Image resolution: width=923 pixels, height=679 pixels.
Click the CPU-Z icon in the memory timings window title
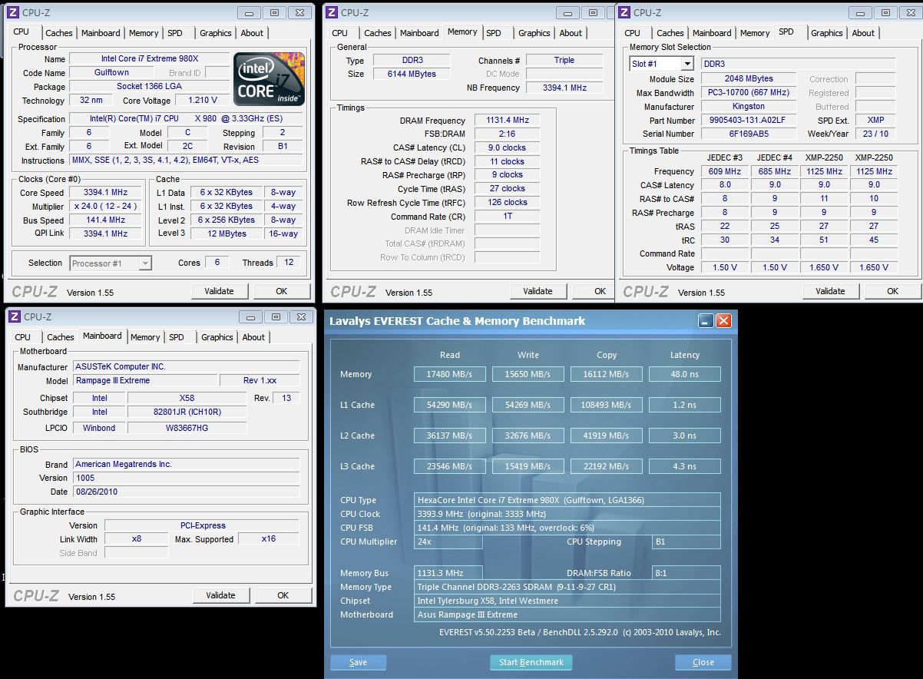[x=332, y=12]
